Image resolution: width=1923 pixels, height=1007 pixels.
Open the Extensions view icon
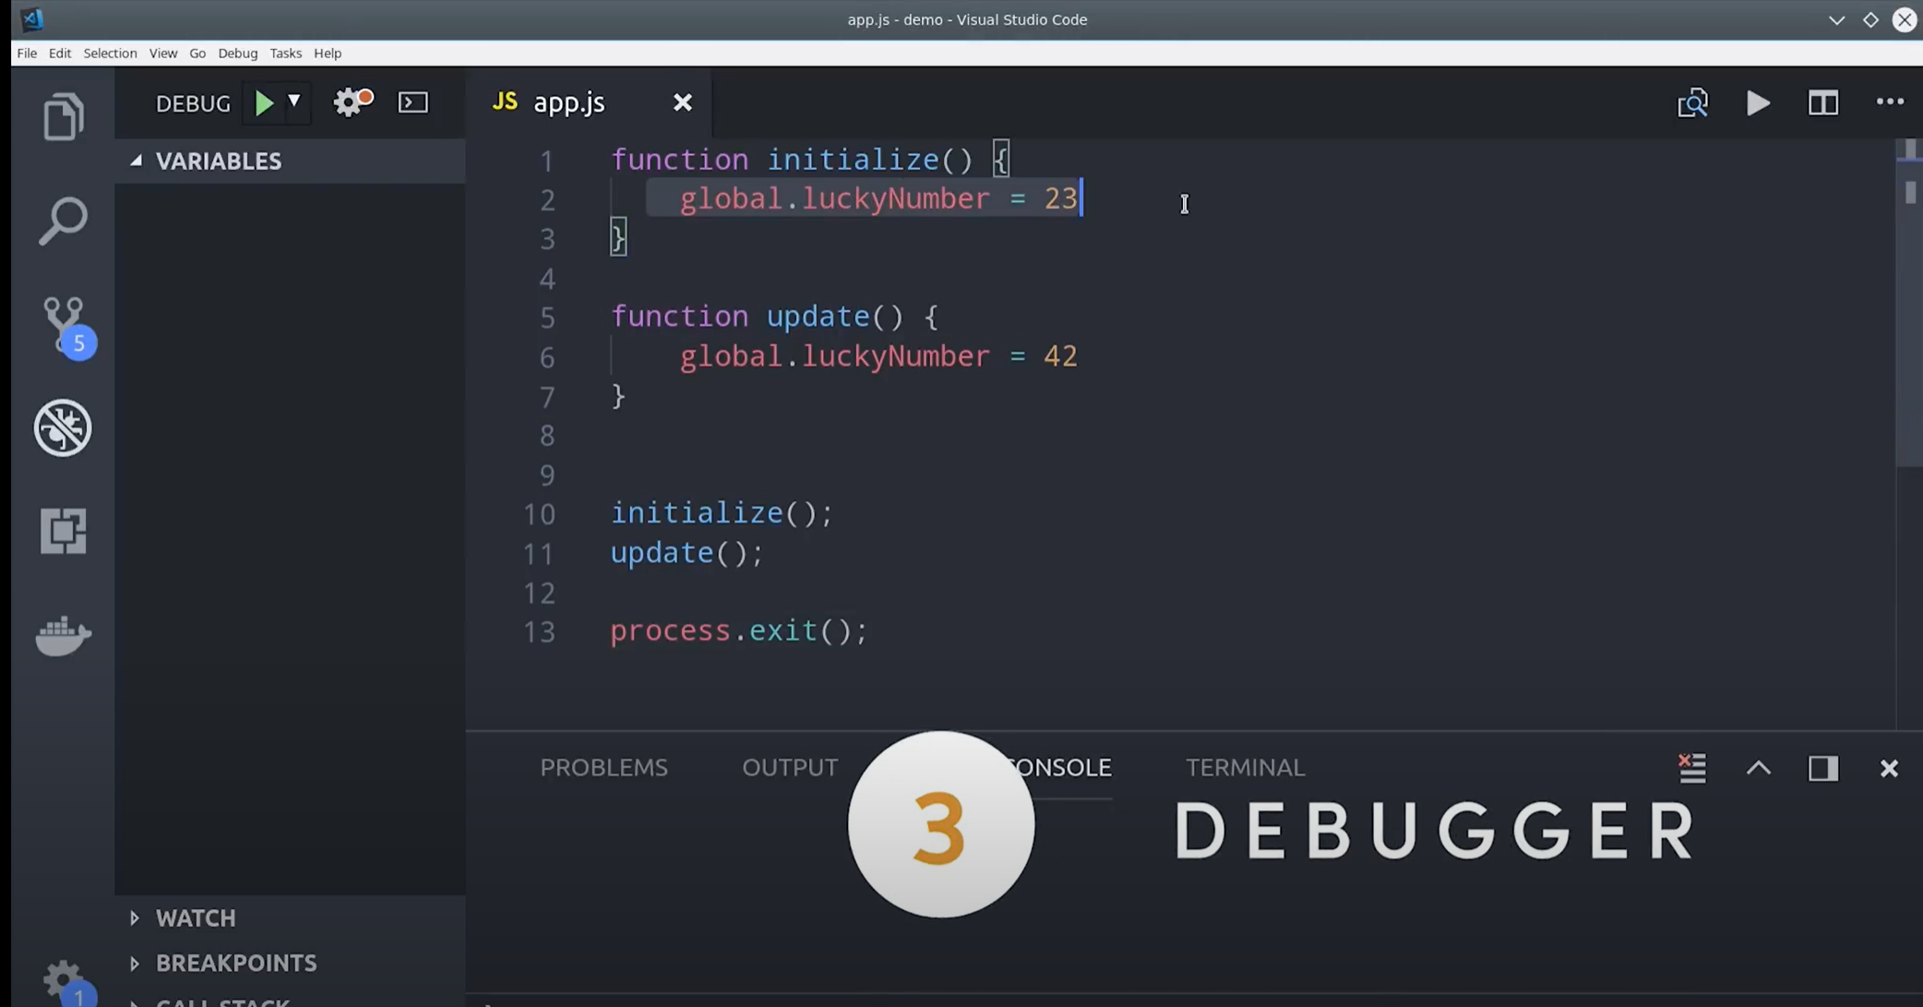click(x=63, y=531)
